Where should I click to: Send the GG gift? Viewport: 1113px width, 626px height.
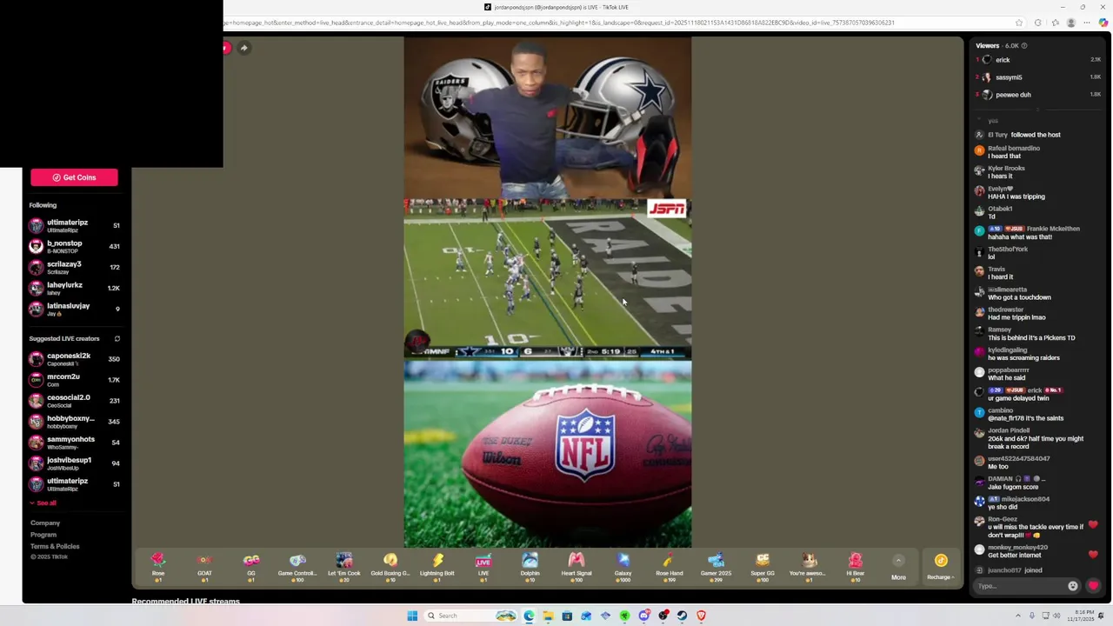click(251, 565)
